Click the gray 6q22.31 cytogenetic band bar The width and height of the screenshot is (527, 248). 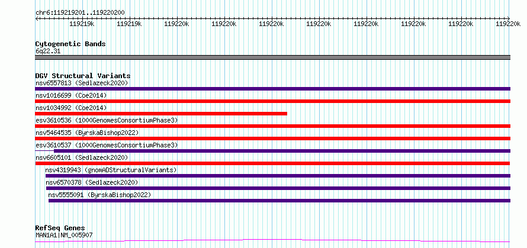(x=272, y=57)
